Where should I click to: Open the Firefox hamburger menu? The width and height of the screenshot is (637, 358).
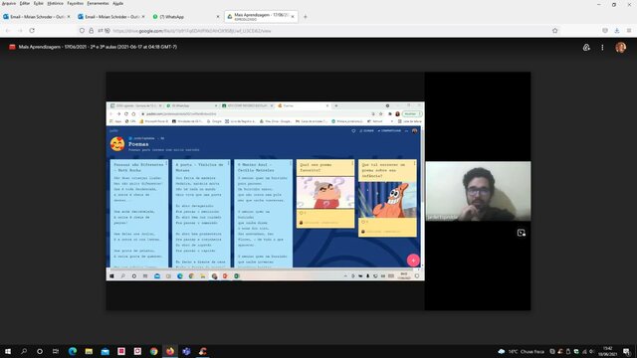click(x=629, y=31)
